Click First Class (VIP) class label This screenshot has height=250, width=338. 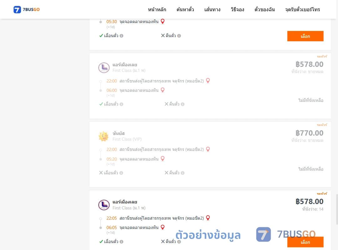127,139
